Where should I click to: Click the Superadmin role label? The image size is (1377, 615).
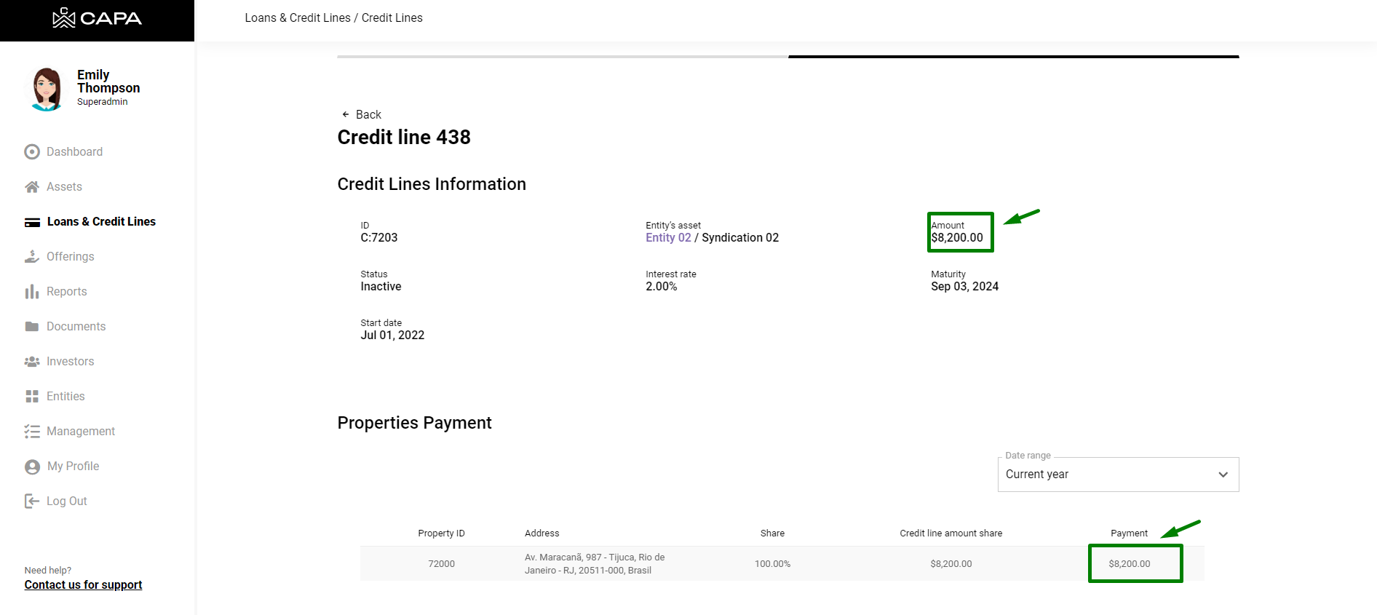(102, 102)
